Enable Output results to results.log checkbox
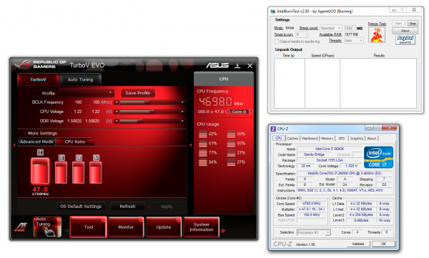This screenshot has width=429, height=258. tap(277, 41)
